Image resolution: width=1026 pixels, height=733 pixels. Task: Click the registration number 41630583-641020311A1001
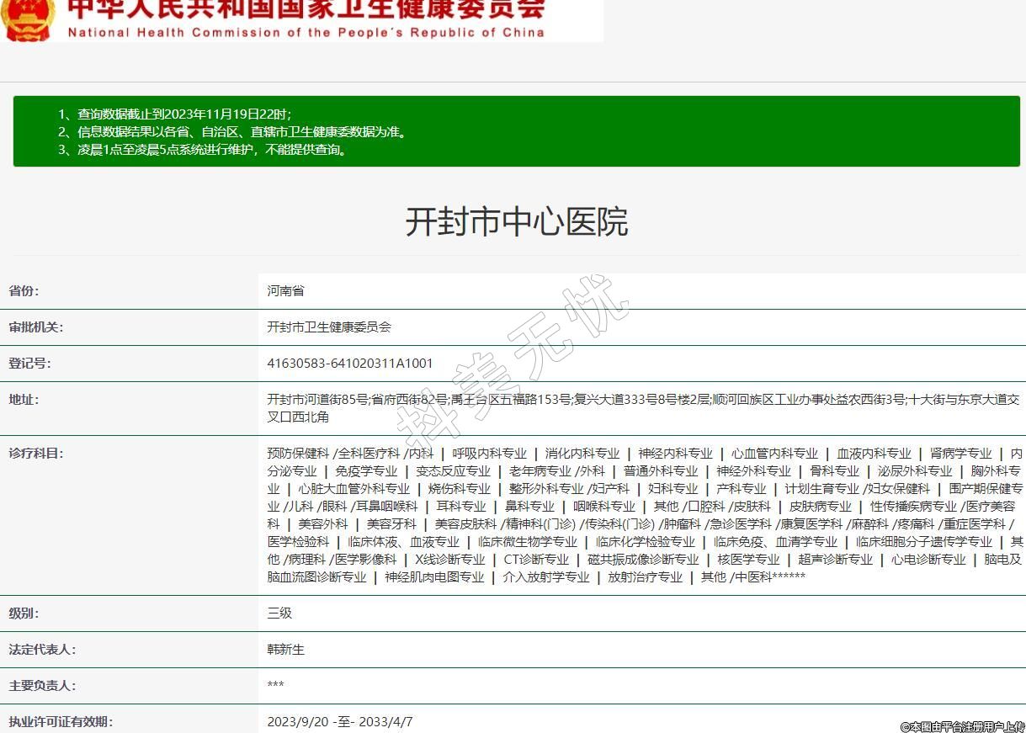click(x=350, y=364)
